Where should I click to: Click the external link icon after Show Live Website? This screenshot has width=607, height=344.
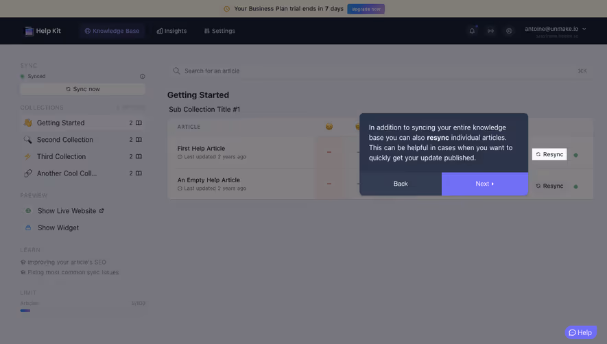pyautogui.click(x=102, y=211)
